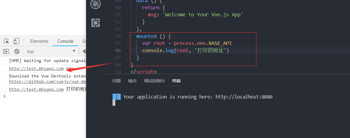
Task: Click 'Your application is running here' terminal text
Action: click(169, 97)
